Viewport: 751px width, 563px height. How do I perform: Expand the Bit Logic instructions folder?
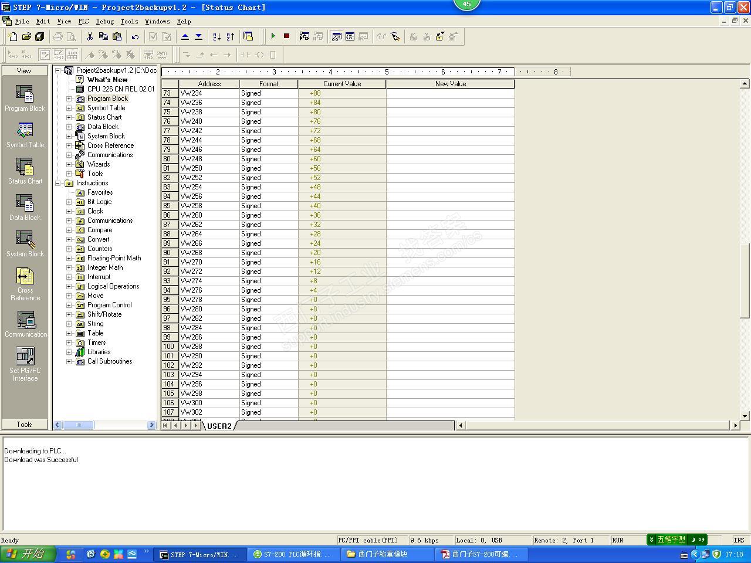tap(69, 202)
